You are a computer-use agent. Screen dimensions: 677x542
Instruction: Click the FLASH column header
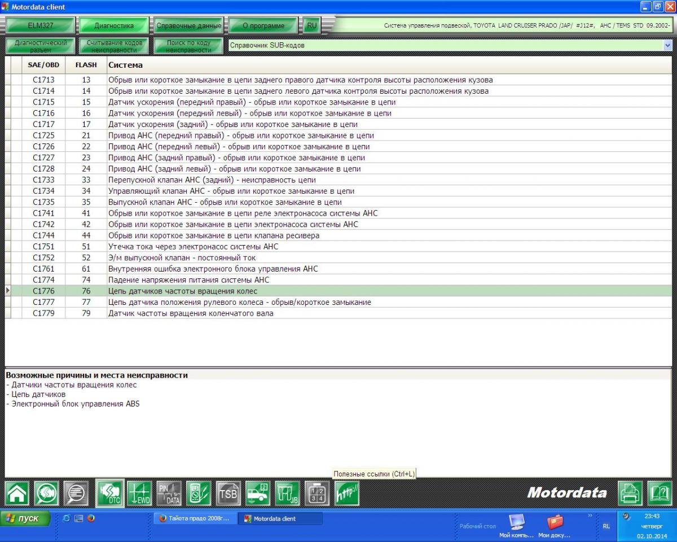click(86, 65)
